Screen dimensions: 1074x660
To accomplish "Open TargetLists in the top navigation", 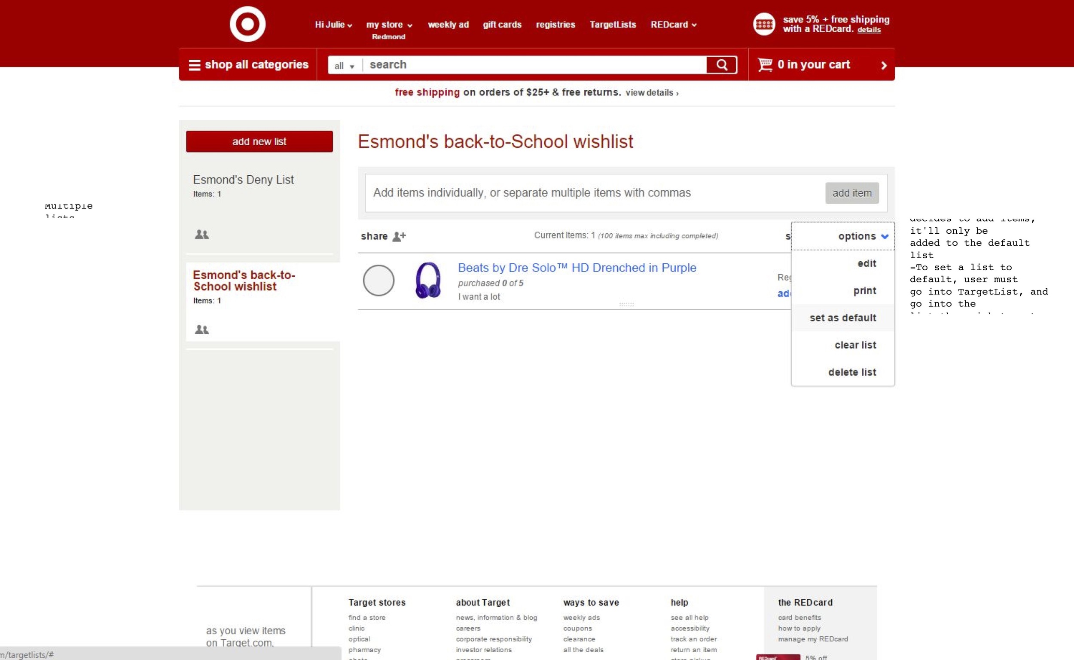I will [x=613, y=25].
